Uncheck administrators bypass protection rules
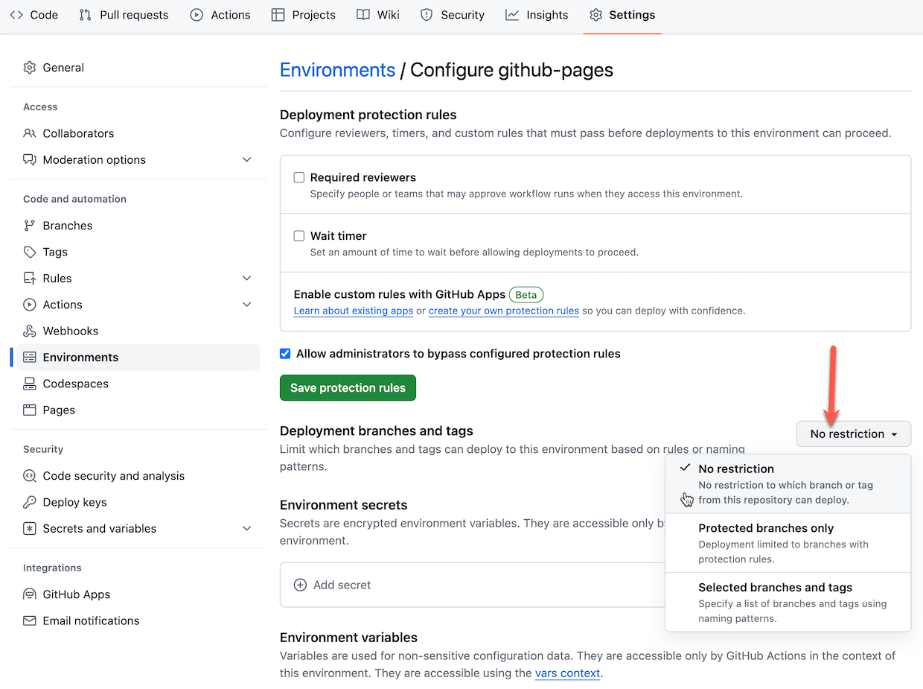This screenshot has height=689, width=923. (x=285, y=353)
